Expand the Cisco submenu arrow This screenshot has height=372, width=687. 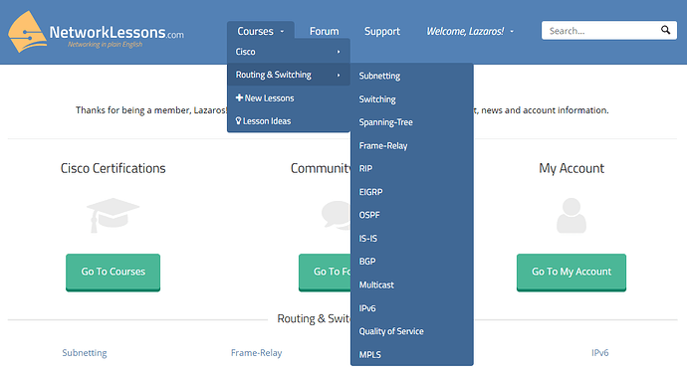pos(339,52)
